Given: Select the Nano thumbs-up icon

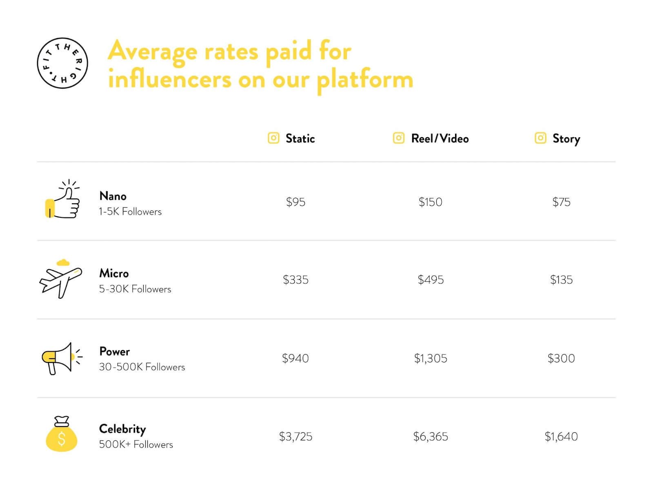Looking at the screenshot, I should tap(62, 199).
